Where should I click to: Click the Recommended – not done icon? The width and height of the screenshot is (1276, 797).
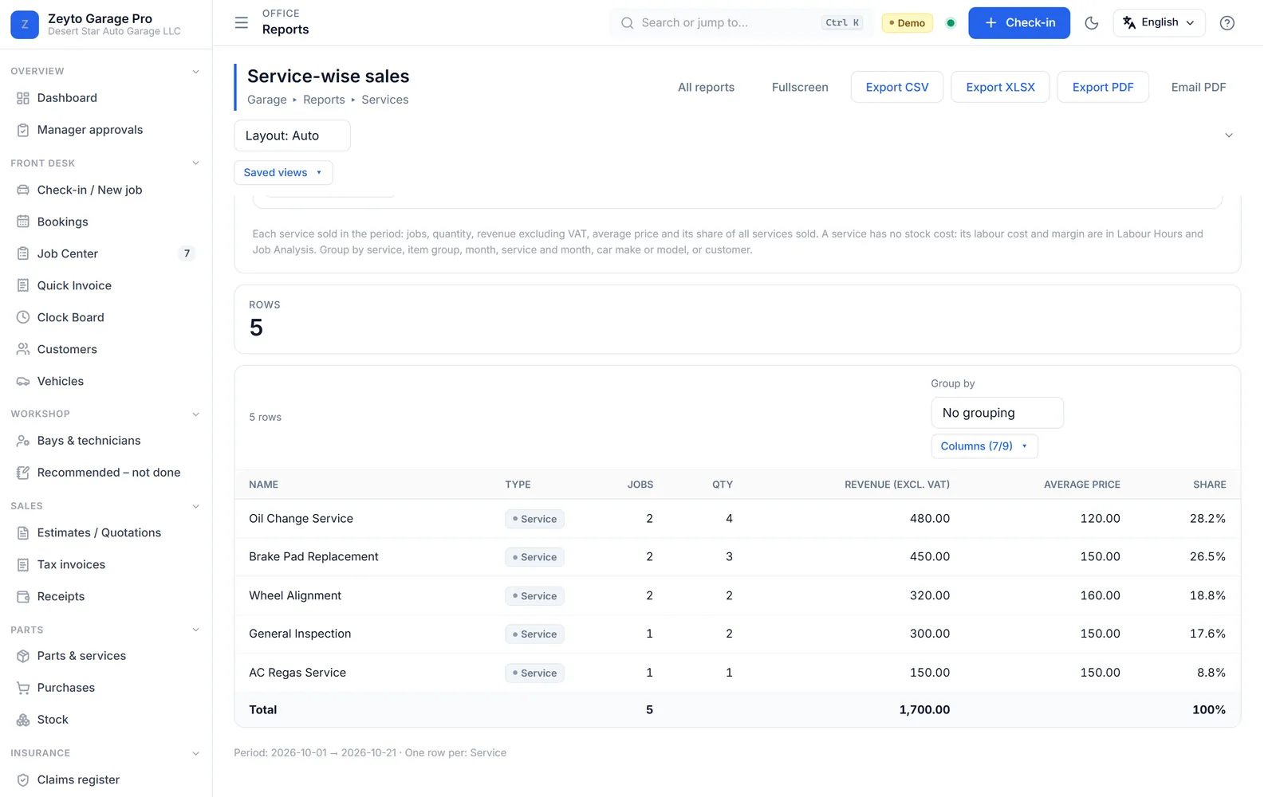click(x=23, y=473)
